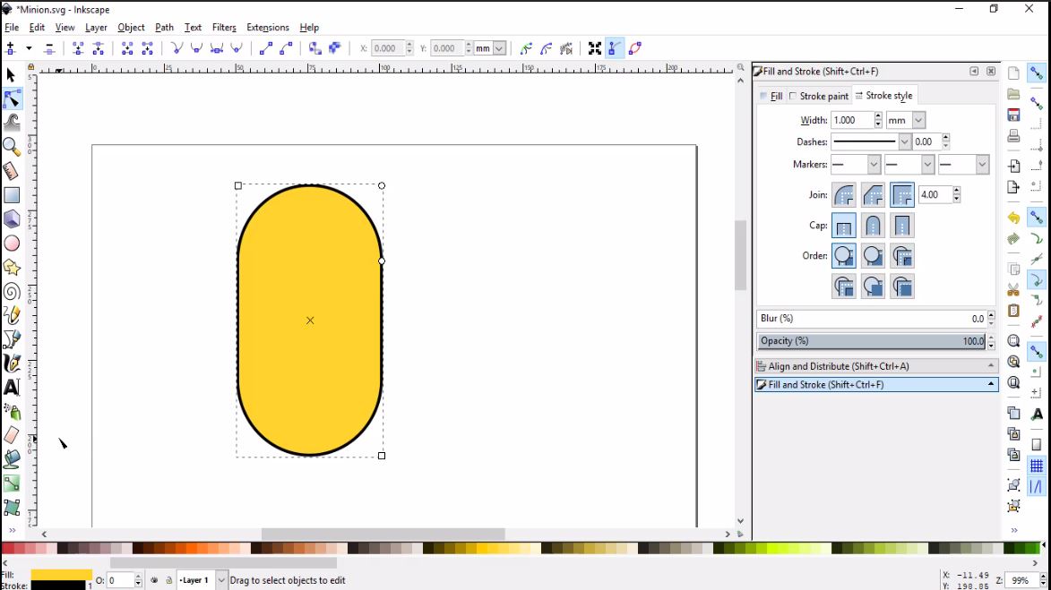Click the Object to path icon

[x=314, y=48]
